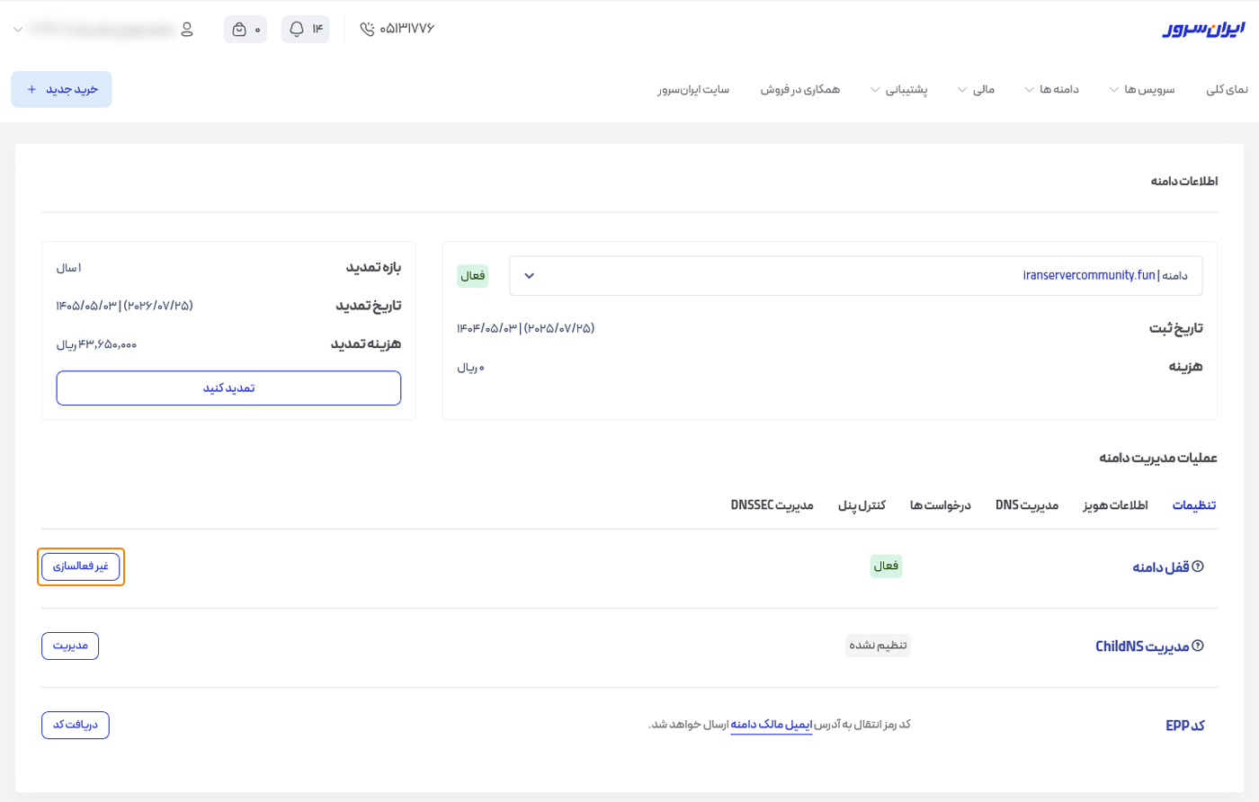Open the پشتیبانی dropdown menu
Screen dimensions: 1259x802
coord(898,90)
